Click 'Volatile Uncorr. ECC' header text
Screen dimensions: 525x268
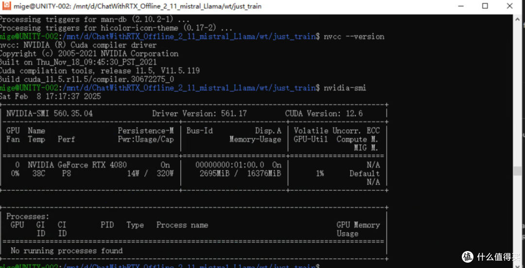337,131
